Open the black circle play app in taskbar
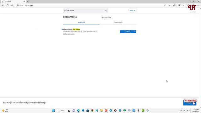This screenshot has width=201, height=113. [115, 110]
